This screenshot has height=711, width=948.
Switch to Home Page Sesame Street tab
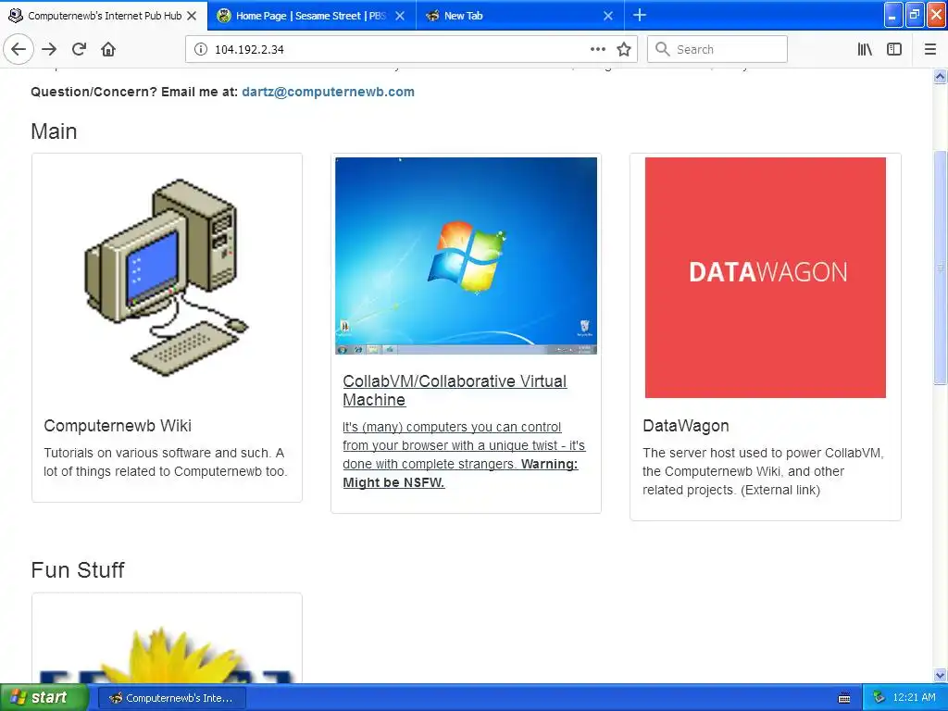(x=311, y=16)
